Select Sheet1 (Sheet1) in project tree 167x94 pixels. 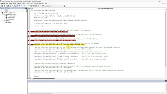[x=11, y=16]
